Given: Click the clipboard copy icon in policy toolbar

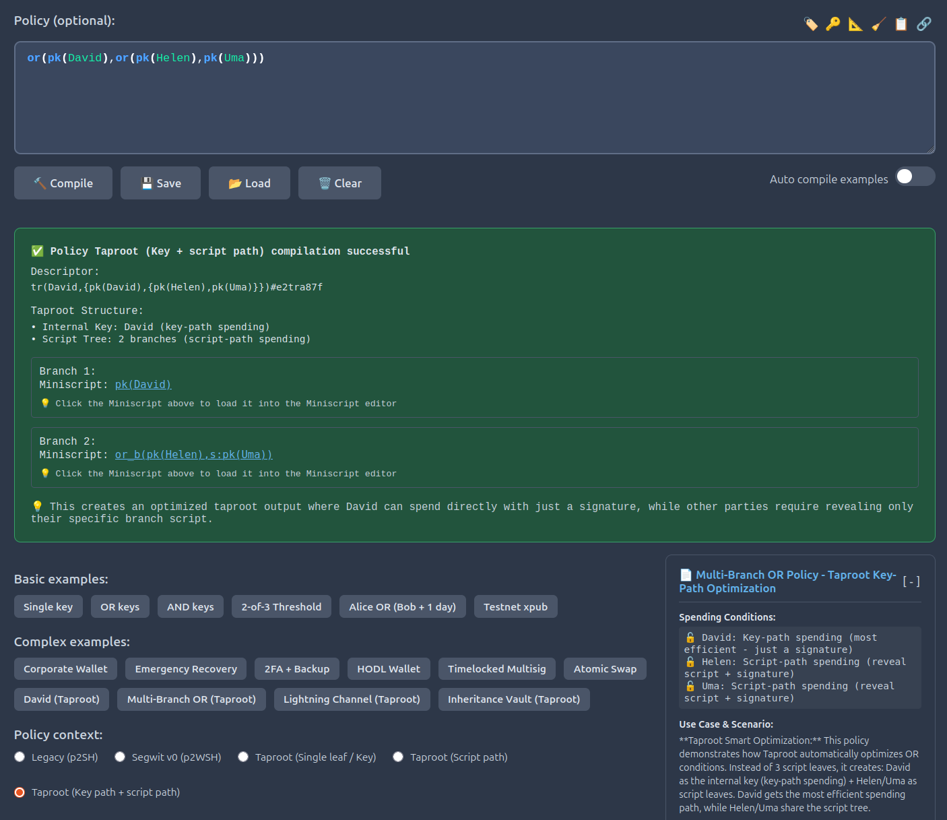Looking at the screenshot, I should (x=901, y=24).
